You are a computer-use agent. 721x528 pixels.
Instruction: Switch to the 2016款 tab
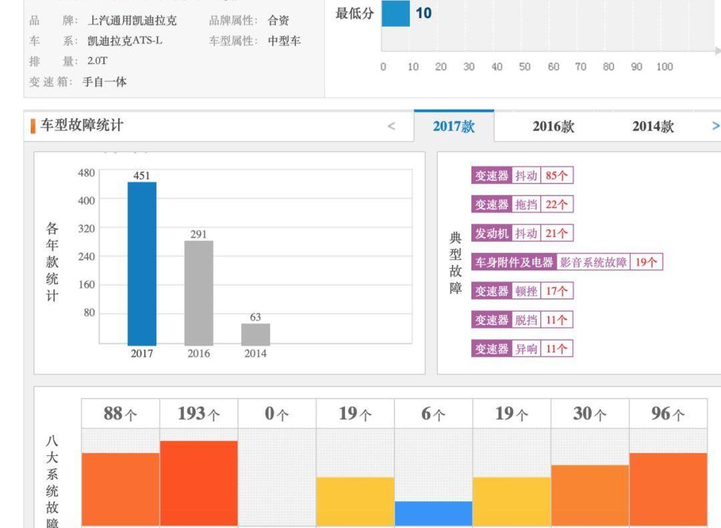(x=553, y=126)
